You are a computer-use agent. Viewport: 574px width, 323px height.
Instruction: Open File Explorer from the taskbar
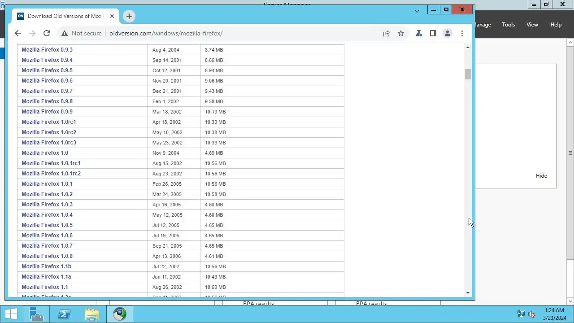92,314
